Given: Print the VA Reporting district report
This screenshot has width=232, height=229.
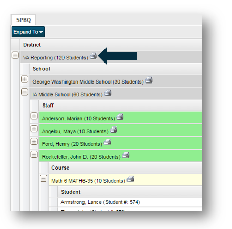Looking at the screenshot, I should (93, 56).
